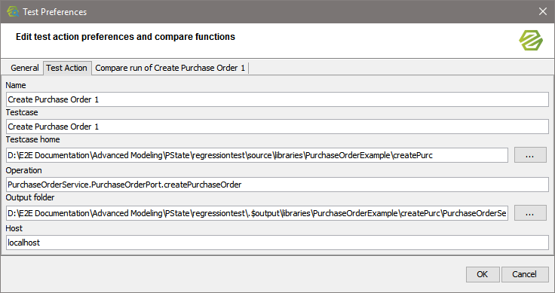The height and width of the screenshot is (293, 555).
Task: Click into the Name input field
Action: (277, 99)
